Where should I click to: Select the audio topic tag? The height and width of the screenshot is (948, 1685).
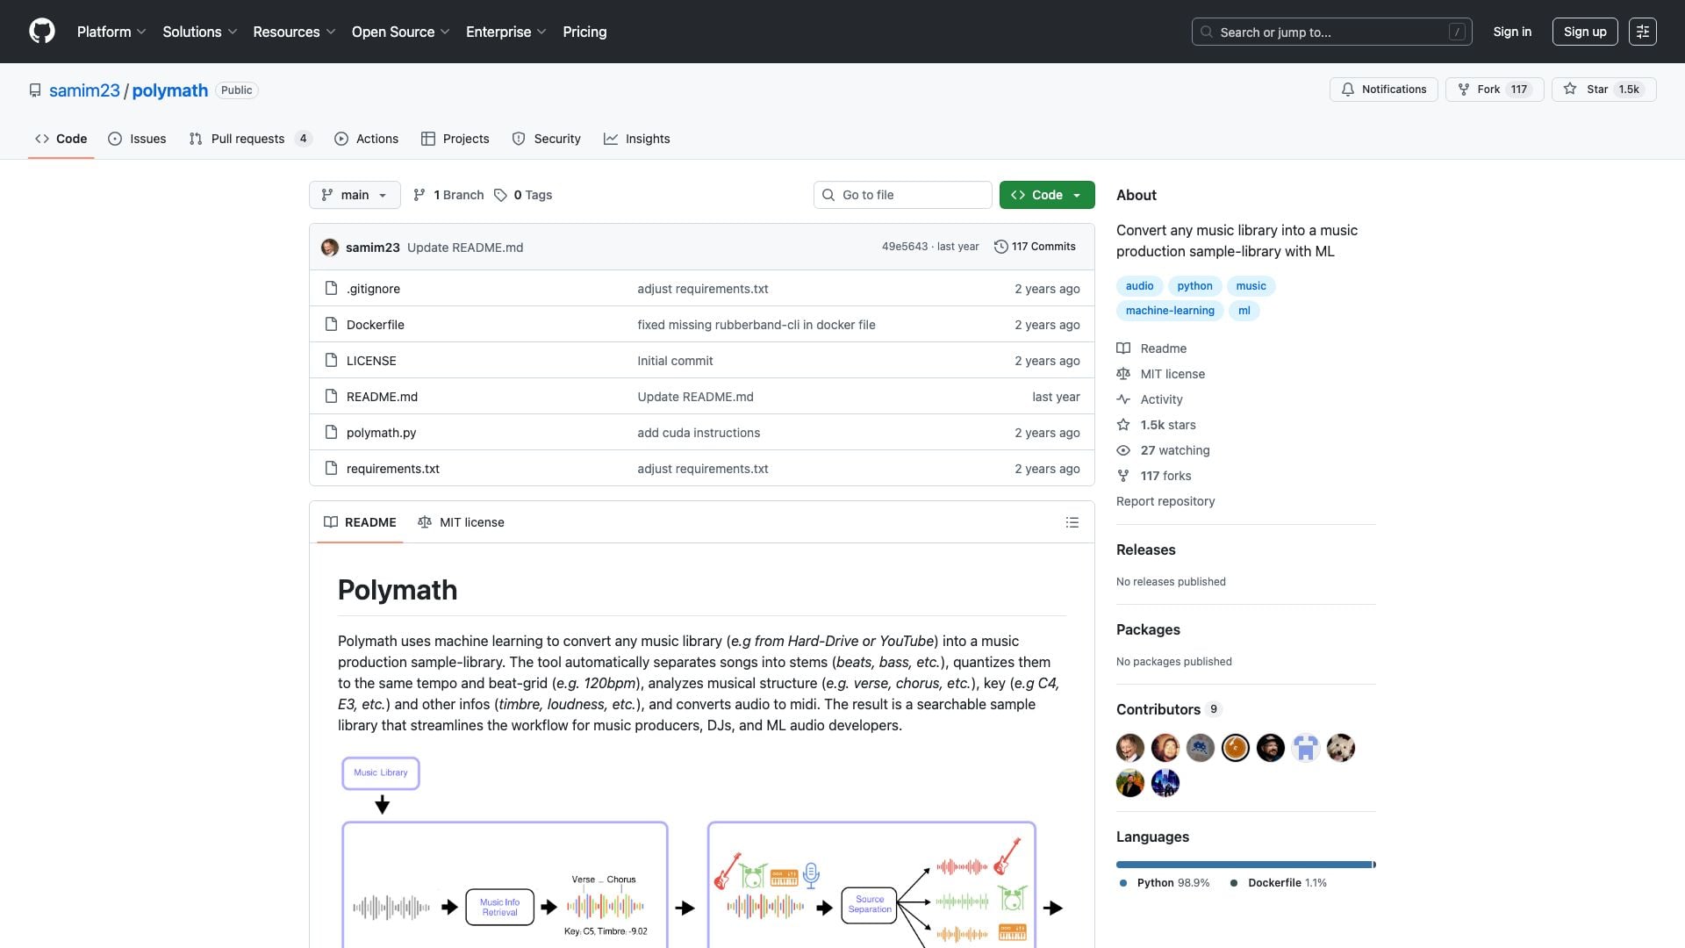coord(1139,286)
